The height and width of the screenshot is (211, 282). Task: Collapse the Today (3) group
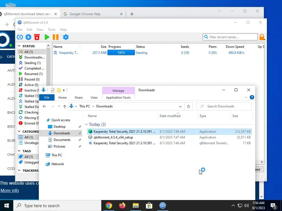(x=86, y=124)
